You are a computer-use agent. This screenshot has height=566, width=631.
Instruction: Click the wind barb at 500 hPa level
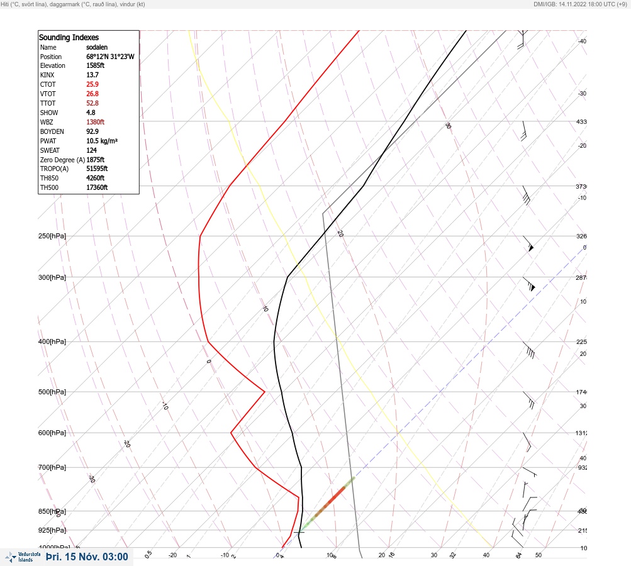[x=528, y=400]
